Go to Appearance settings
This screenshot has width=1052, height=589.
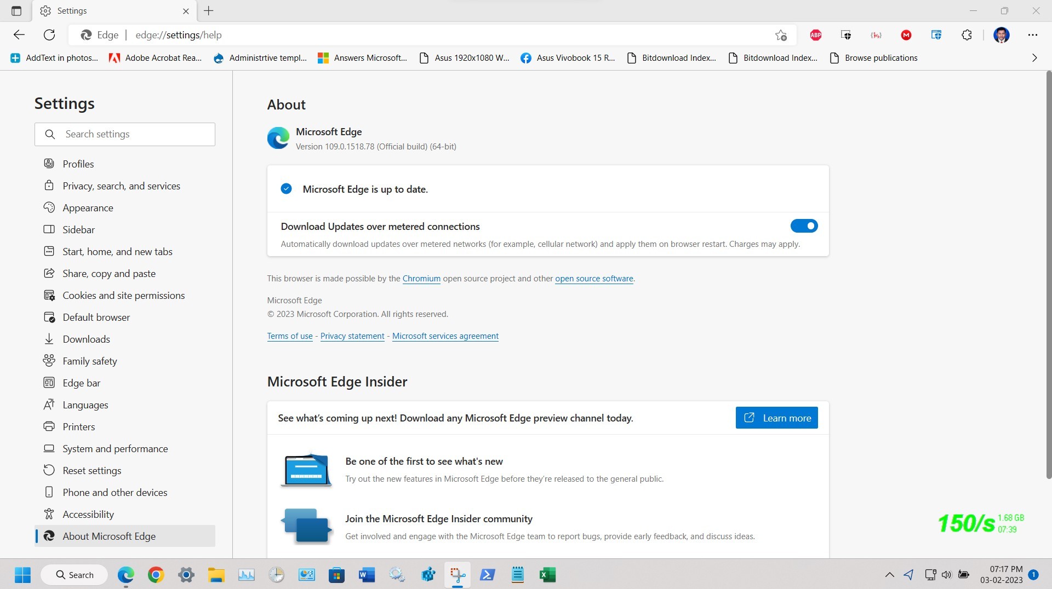(125, 207)
